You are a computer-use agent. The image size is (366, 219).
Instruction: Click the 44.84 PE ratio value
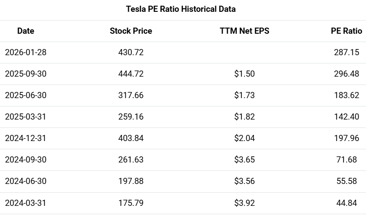click(x=346, y=203)
